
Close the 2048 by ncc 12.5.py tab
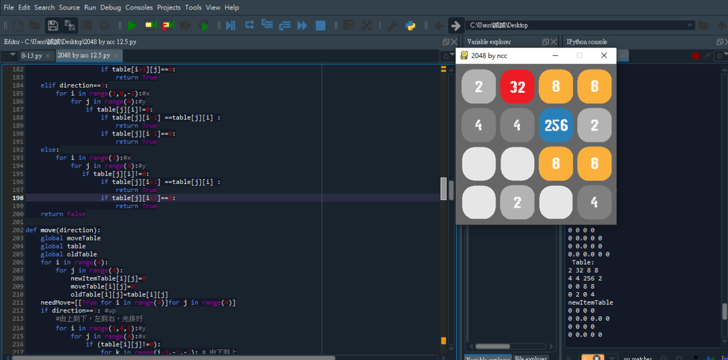click(x=116, y=55)
